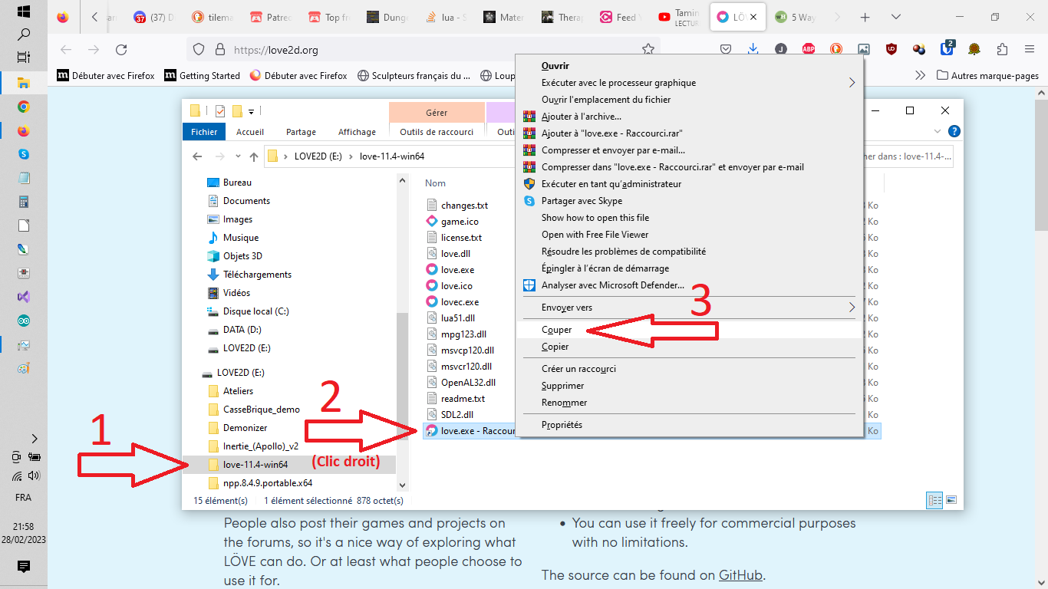Viewport: 1048px width, 589px height.
Task: Show more Firefox bookmarks with chevron
Action: (921, 75)
